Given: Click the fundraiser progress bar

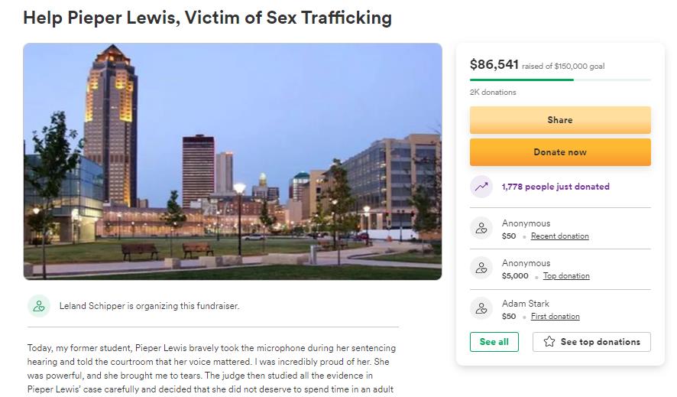Looking at the screenshot, I should (x=560, y=80).
